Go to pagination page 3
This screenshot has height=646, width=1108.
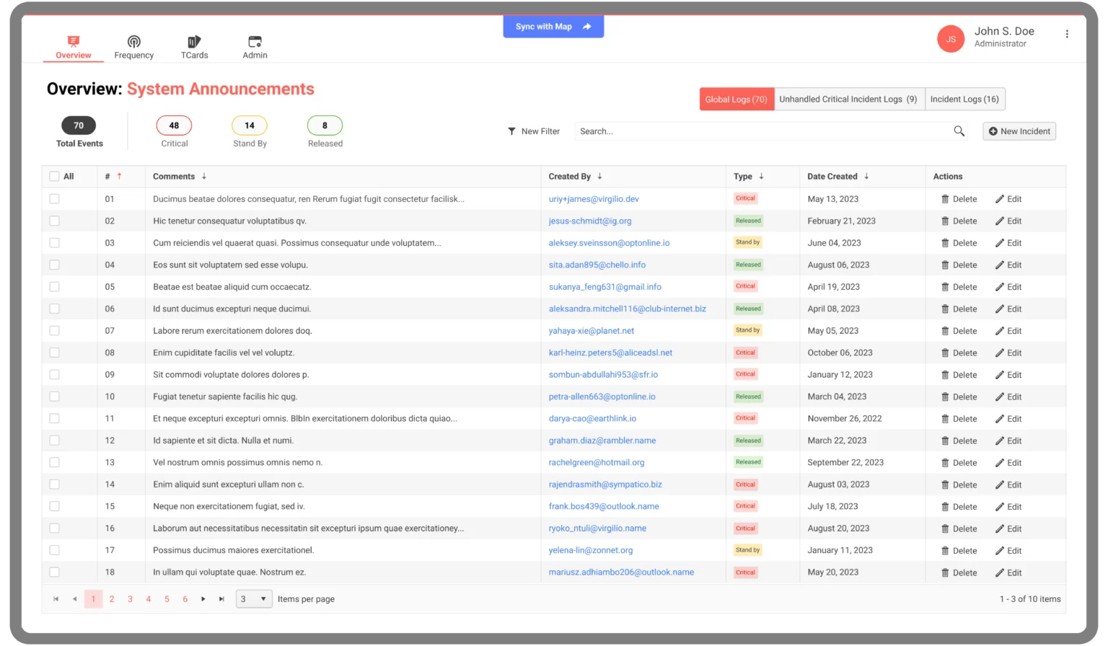click(130, 599)
